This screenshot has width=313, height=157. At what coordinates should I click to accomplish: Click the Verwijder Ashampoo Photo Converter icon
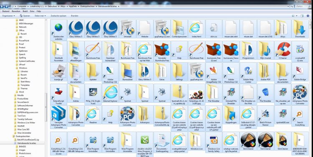click(x=58, y=117)
